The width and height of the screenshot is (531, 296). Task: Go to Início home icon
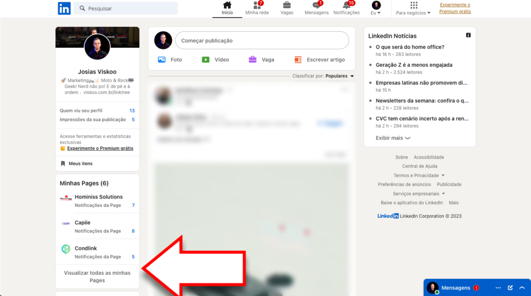[227, 5]
